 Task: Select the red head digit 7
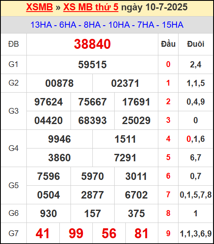168,194
